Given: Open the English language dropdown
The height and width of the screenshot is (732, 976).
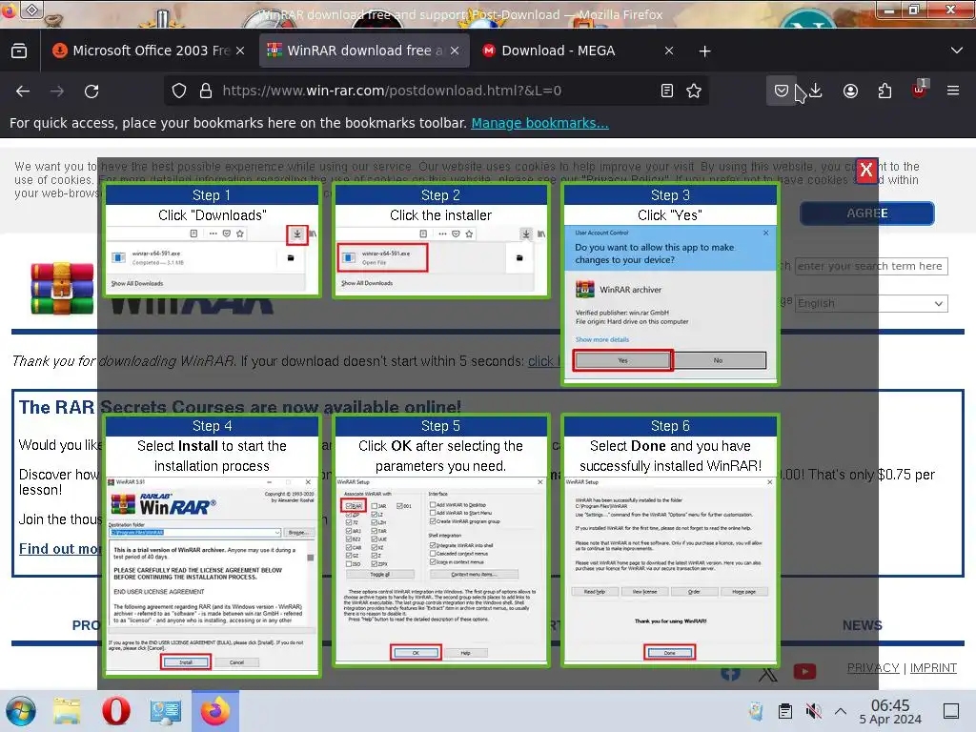Looking at the screenshot, I should coord(871,303).
